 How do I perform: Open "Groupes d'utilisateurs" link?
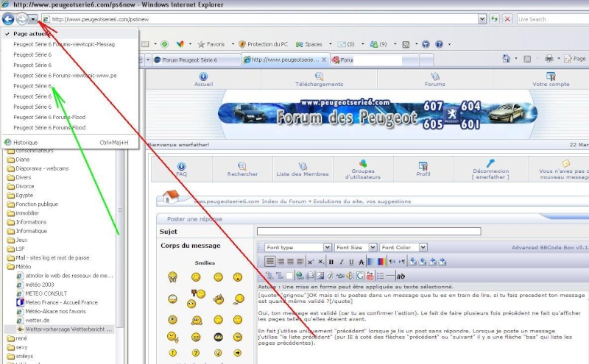coord(363,169)
